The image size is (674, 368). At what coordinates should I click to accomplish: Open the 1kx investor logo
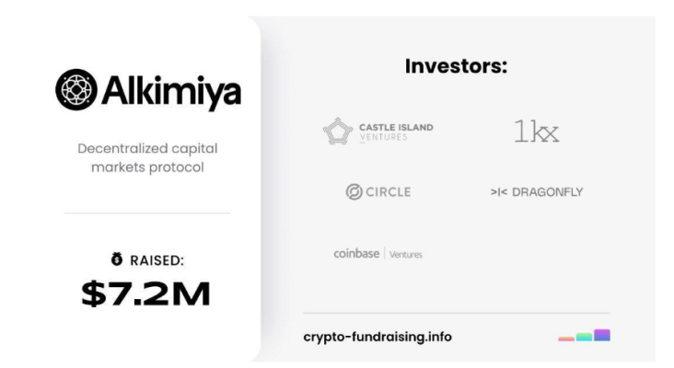click(537, 131)
